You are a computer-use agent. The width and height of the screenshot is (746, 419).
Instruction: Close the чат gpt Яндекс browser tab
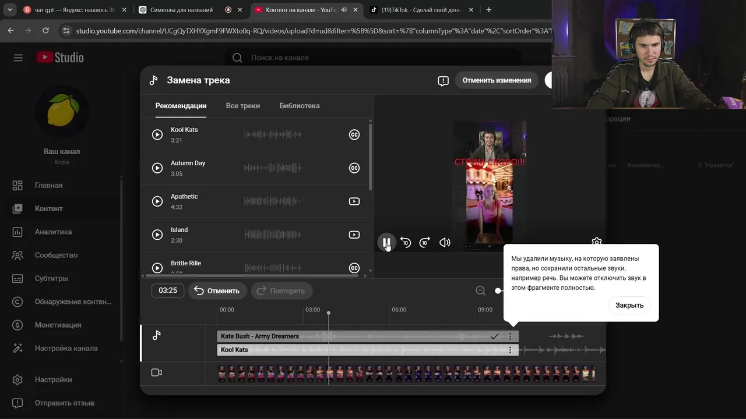click(124, 10)
